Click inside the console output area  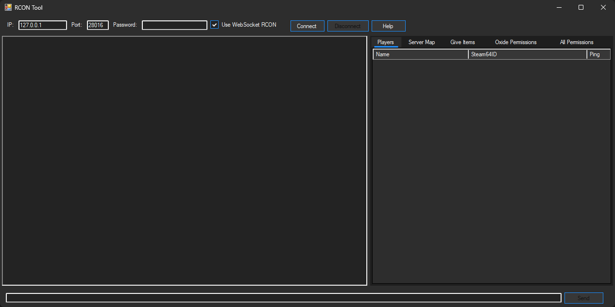pyautogui.click(x=185, y=160)
